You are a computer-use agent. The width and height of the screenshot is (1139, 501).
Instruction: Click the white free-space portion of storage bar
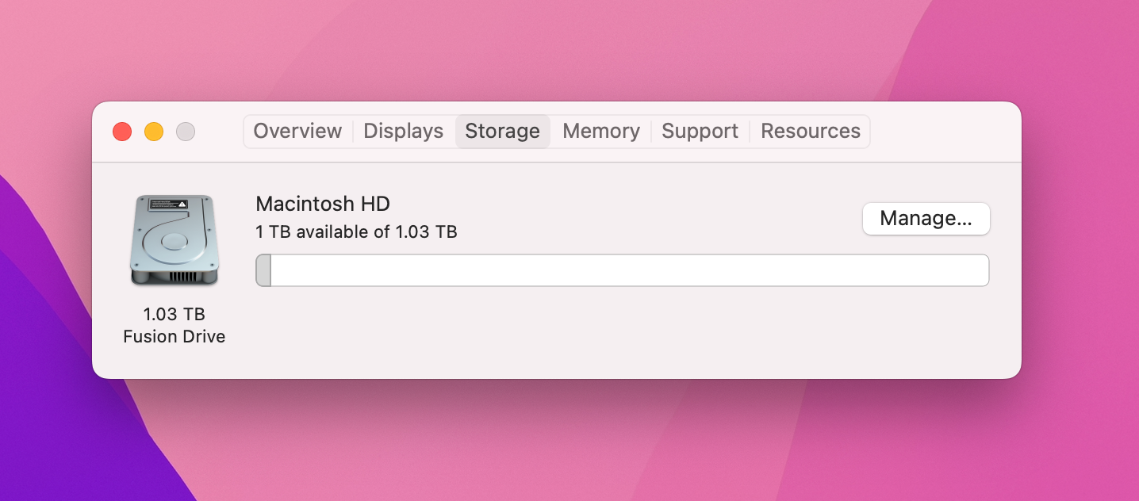click(627, 270)
